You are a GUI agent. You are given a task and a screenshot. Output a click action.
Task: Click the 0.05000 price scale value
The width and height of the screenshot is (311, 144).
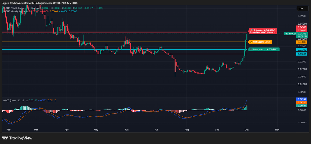302,23
